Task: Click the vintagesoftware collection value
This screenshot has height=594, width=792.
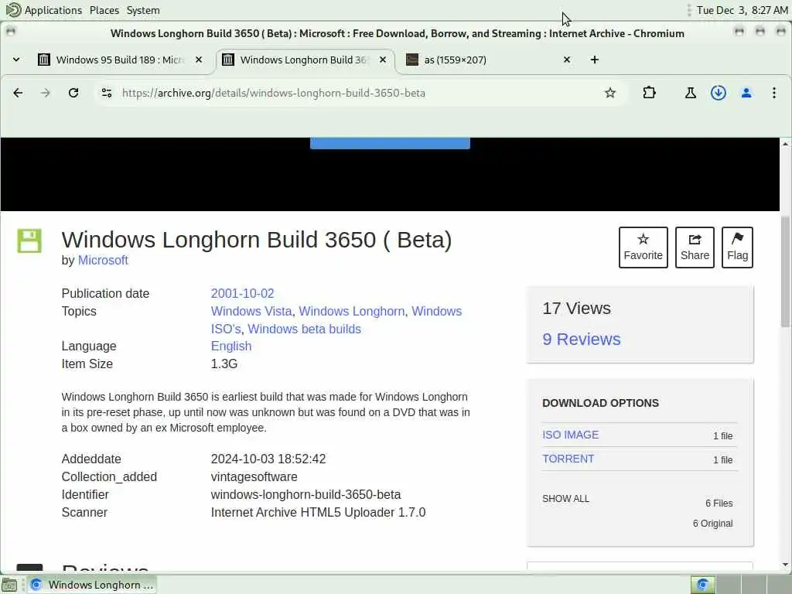Action: coord(254,476)
